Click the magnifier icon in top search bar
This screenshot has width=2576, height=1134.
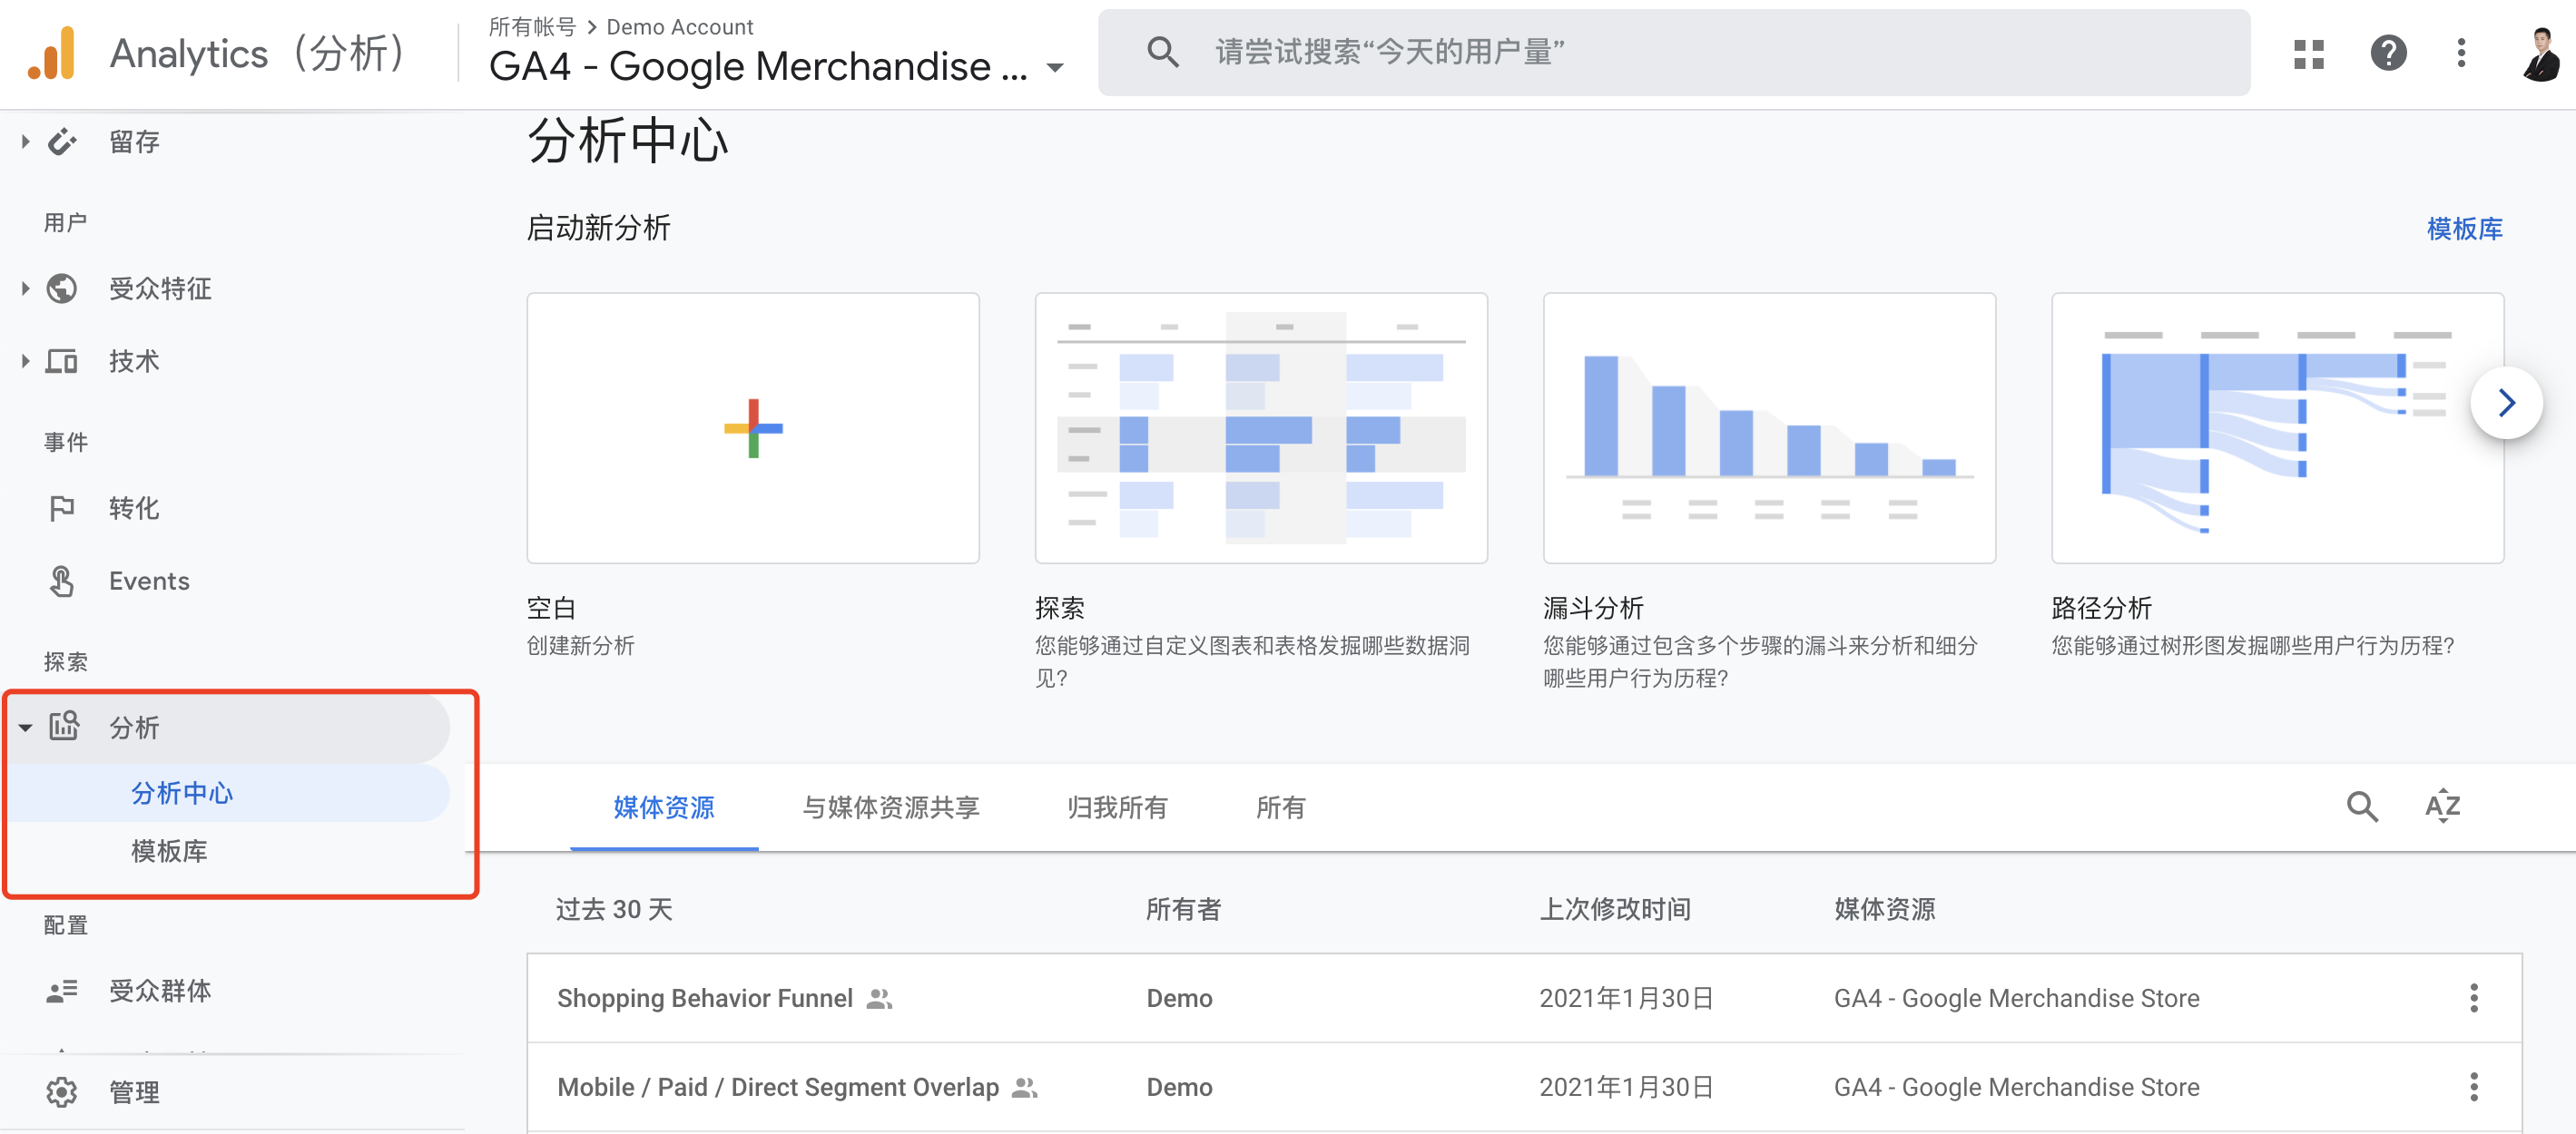[x=1162, y=52]
